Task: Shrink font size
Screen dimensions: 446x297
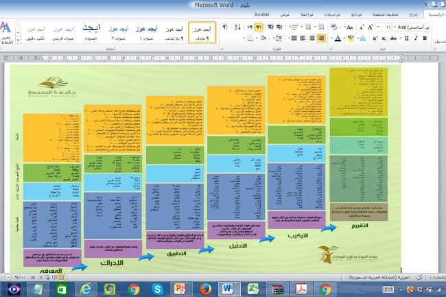Action: click(x=362, y=27)
